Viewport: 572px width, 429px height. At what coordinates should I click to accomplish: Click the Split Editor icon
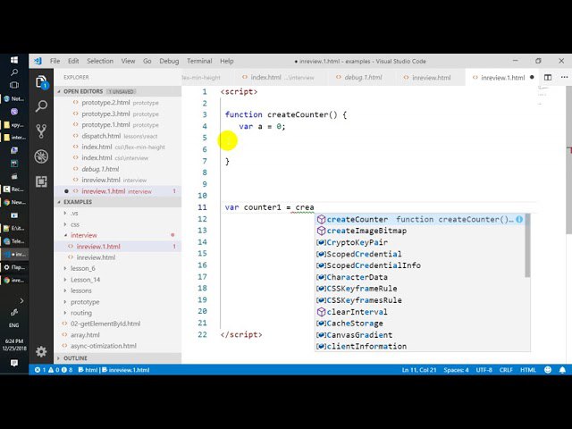tap(548, 78)
